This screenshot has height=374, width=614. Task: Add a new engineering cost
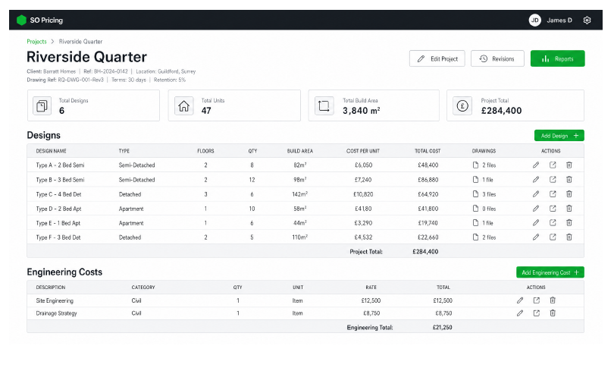[x=550, y=272]
